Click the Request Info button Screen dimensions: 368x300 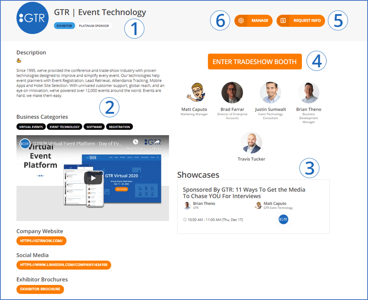tap(300, 21)
